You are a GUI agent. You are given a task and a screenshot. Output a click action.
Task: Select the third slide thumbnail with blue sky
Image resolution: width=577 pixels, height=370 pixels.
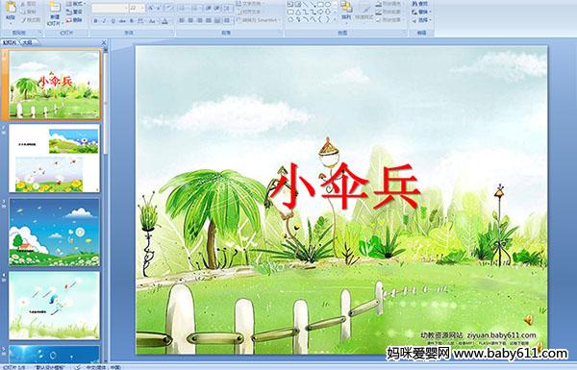click(x=55, y=232)
